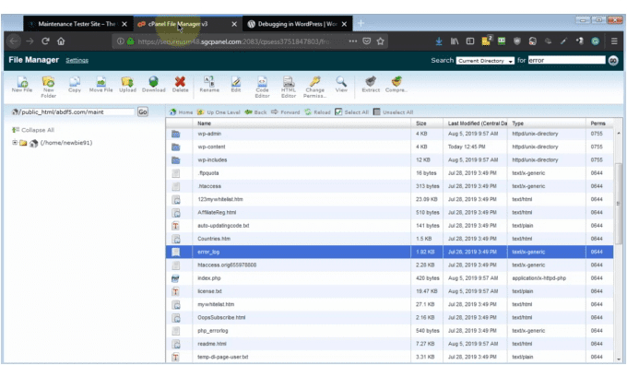This screenshot has height=365, width=627.
Task: Select the license.txt file row
Action: pos(389,291)
